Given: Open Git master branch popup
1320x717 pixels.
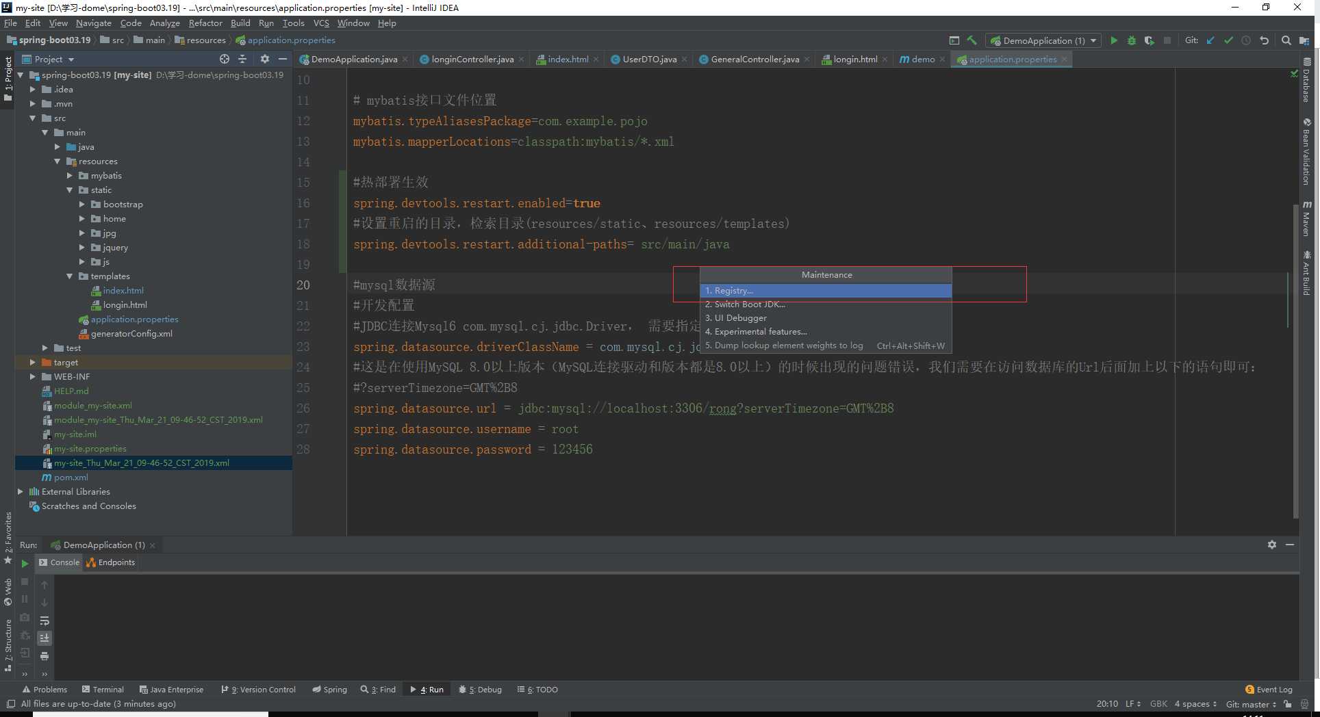Looking at the screenshot, I should (x=1251, y=704).
